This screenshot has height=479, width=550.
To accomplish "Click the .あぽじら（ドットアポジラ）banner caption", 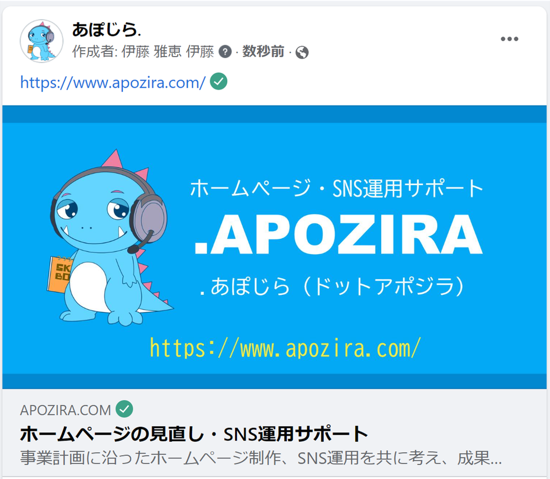I will [333, 286].
